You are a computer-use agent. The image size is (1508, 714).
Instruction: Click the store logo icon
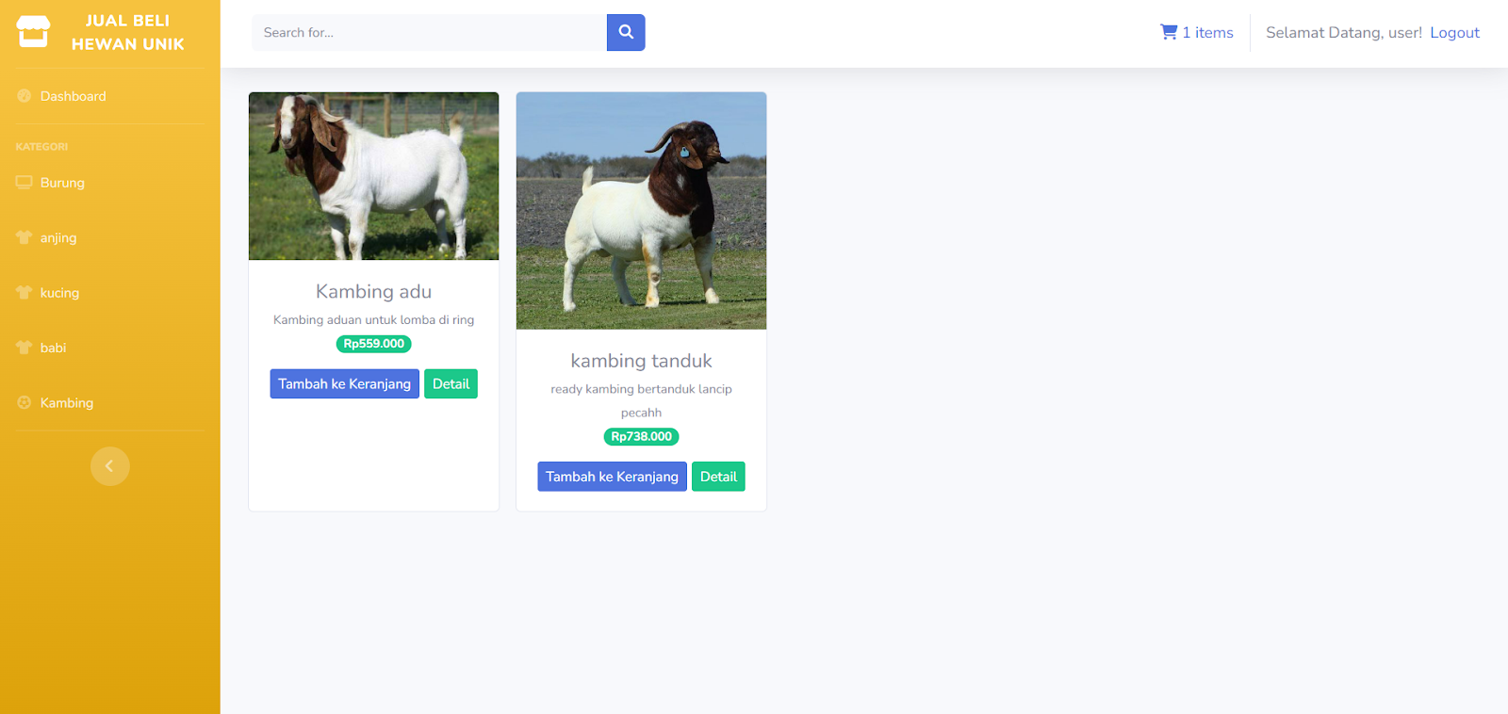(x=33, y=32)
